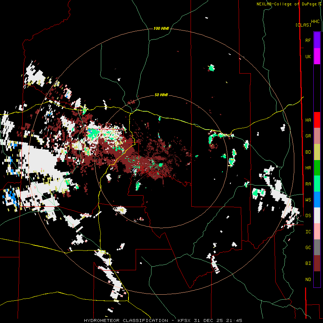Click the ND black legend swatch

(317, 279)
